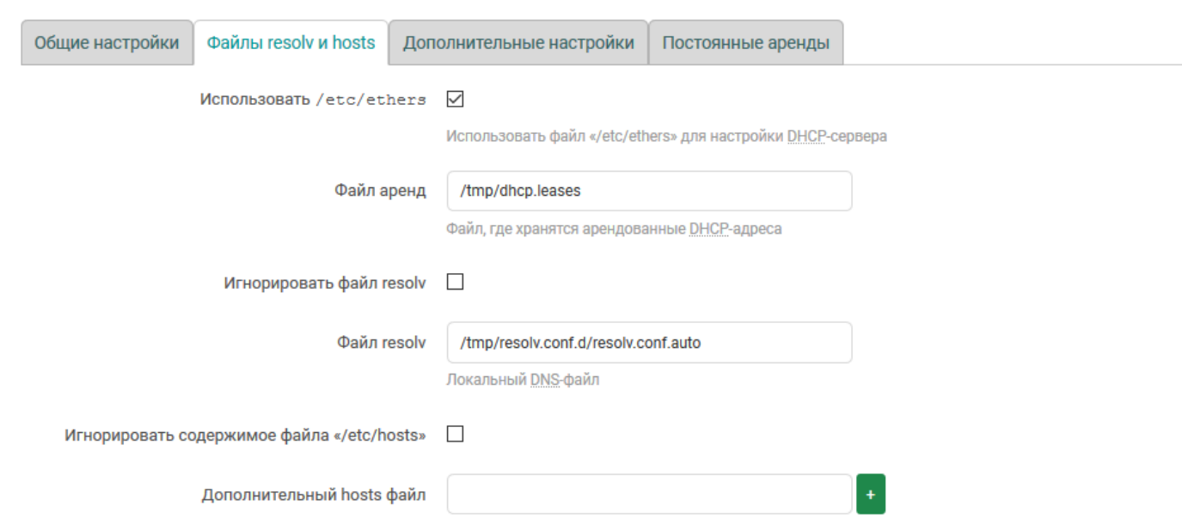
Task: Select the Файлы resolv и hosts tab
Action: 291,43
